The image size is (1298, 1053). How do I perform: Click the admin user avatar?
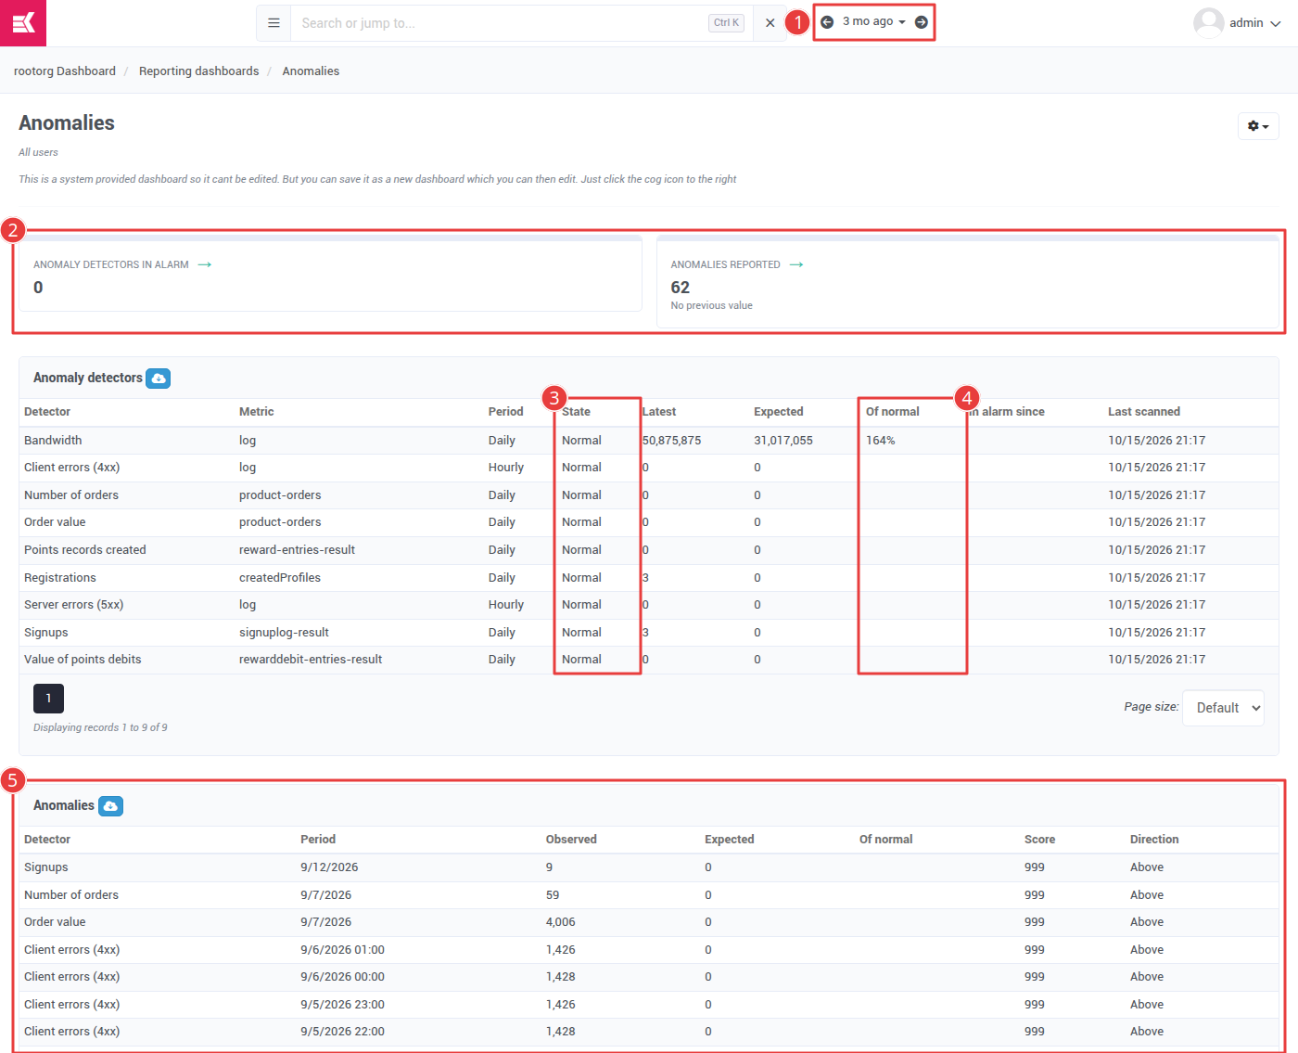click(1208, 23)
